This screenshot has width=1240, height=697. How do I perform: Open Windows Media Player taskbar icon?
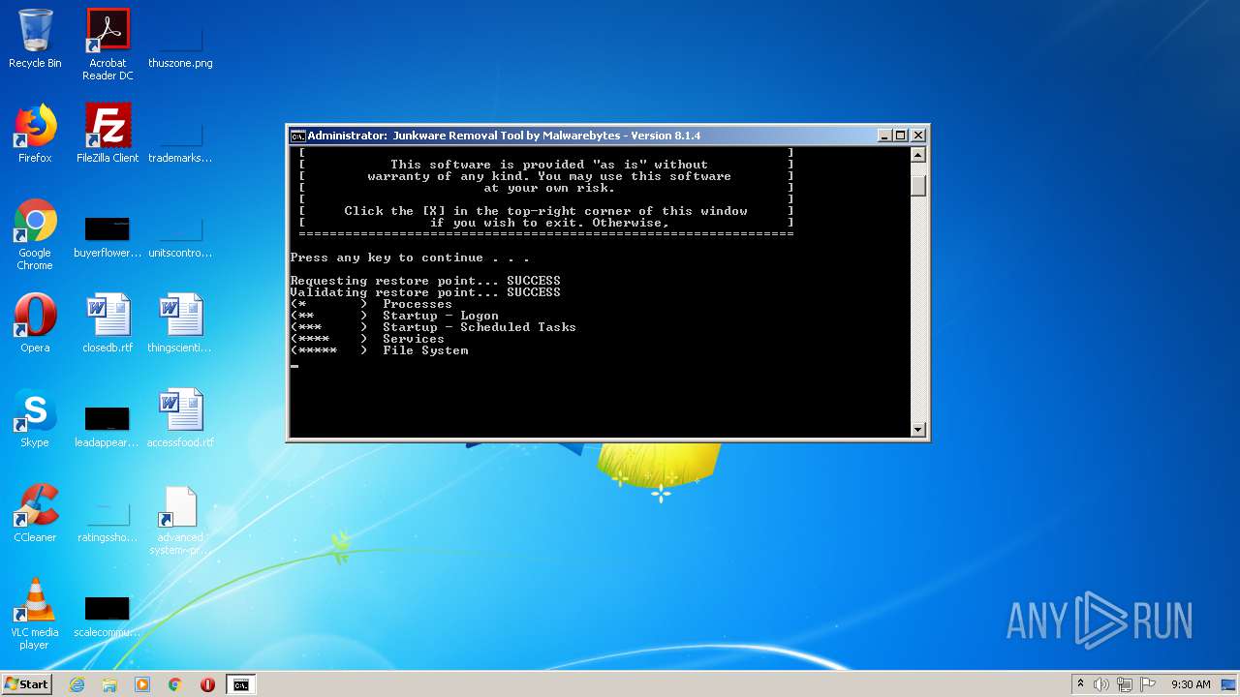pyautogui.click(x=142, y=684)
